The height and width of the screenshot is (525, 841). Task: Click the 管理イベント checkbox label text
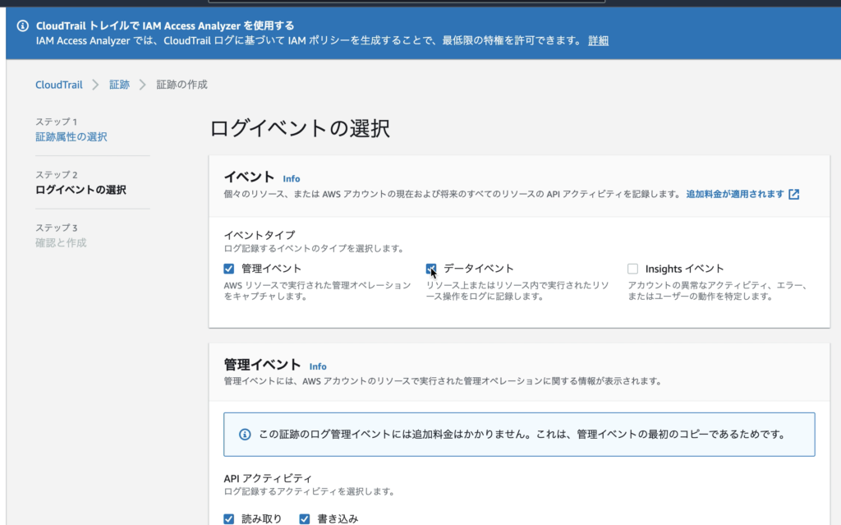pos(271,269)
